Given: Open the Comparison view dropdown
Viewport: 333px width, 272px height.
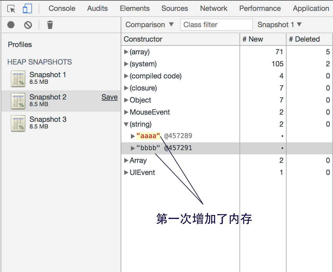Looking at the screenshot, I should (x=150, y=25).
